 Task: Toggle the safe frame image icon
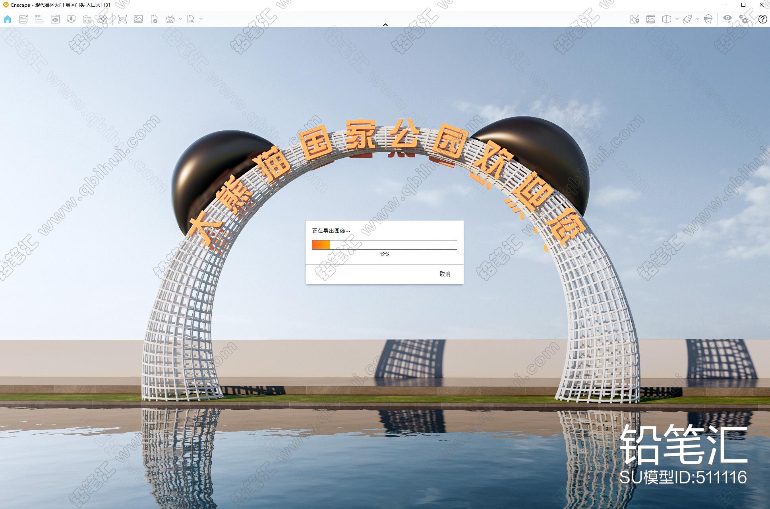pos(651,19)
